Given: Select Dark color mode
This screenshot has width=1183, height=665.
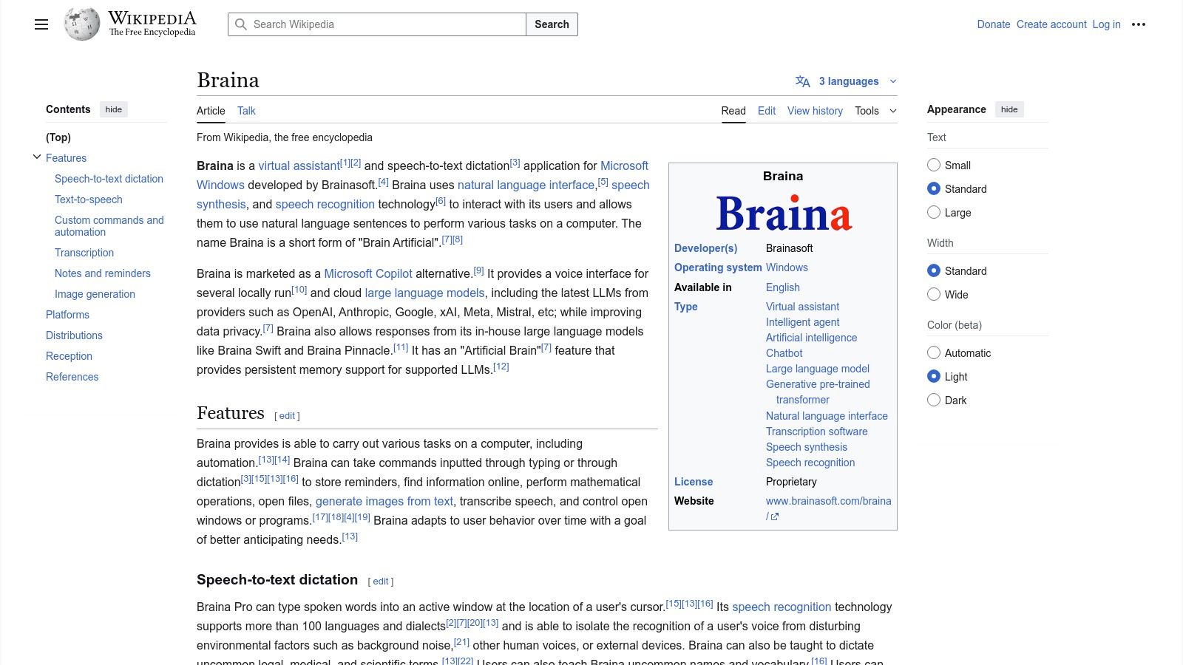Looking at the screenshot, I should point(934,400).
